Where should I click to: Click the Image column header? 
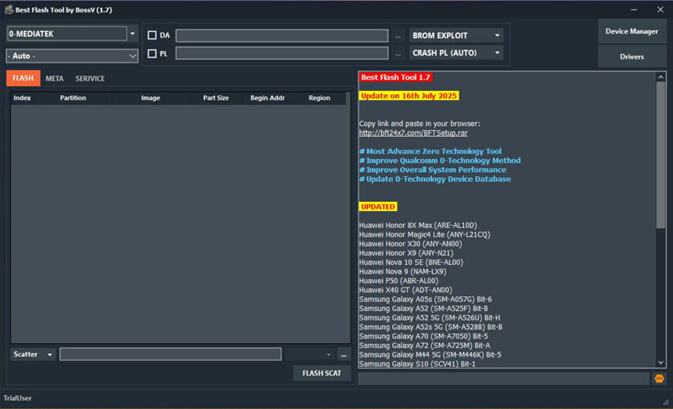pos(151,98)
